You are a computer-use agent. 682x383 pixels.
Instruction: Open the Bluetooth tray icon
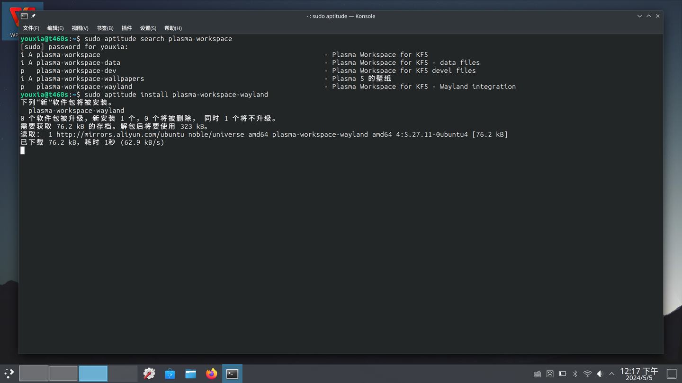[574, 373]
